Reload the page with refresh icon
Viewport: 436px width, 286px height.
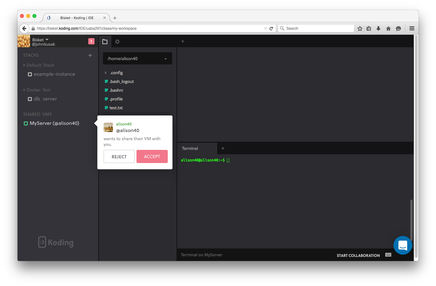tap(271, 28)
